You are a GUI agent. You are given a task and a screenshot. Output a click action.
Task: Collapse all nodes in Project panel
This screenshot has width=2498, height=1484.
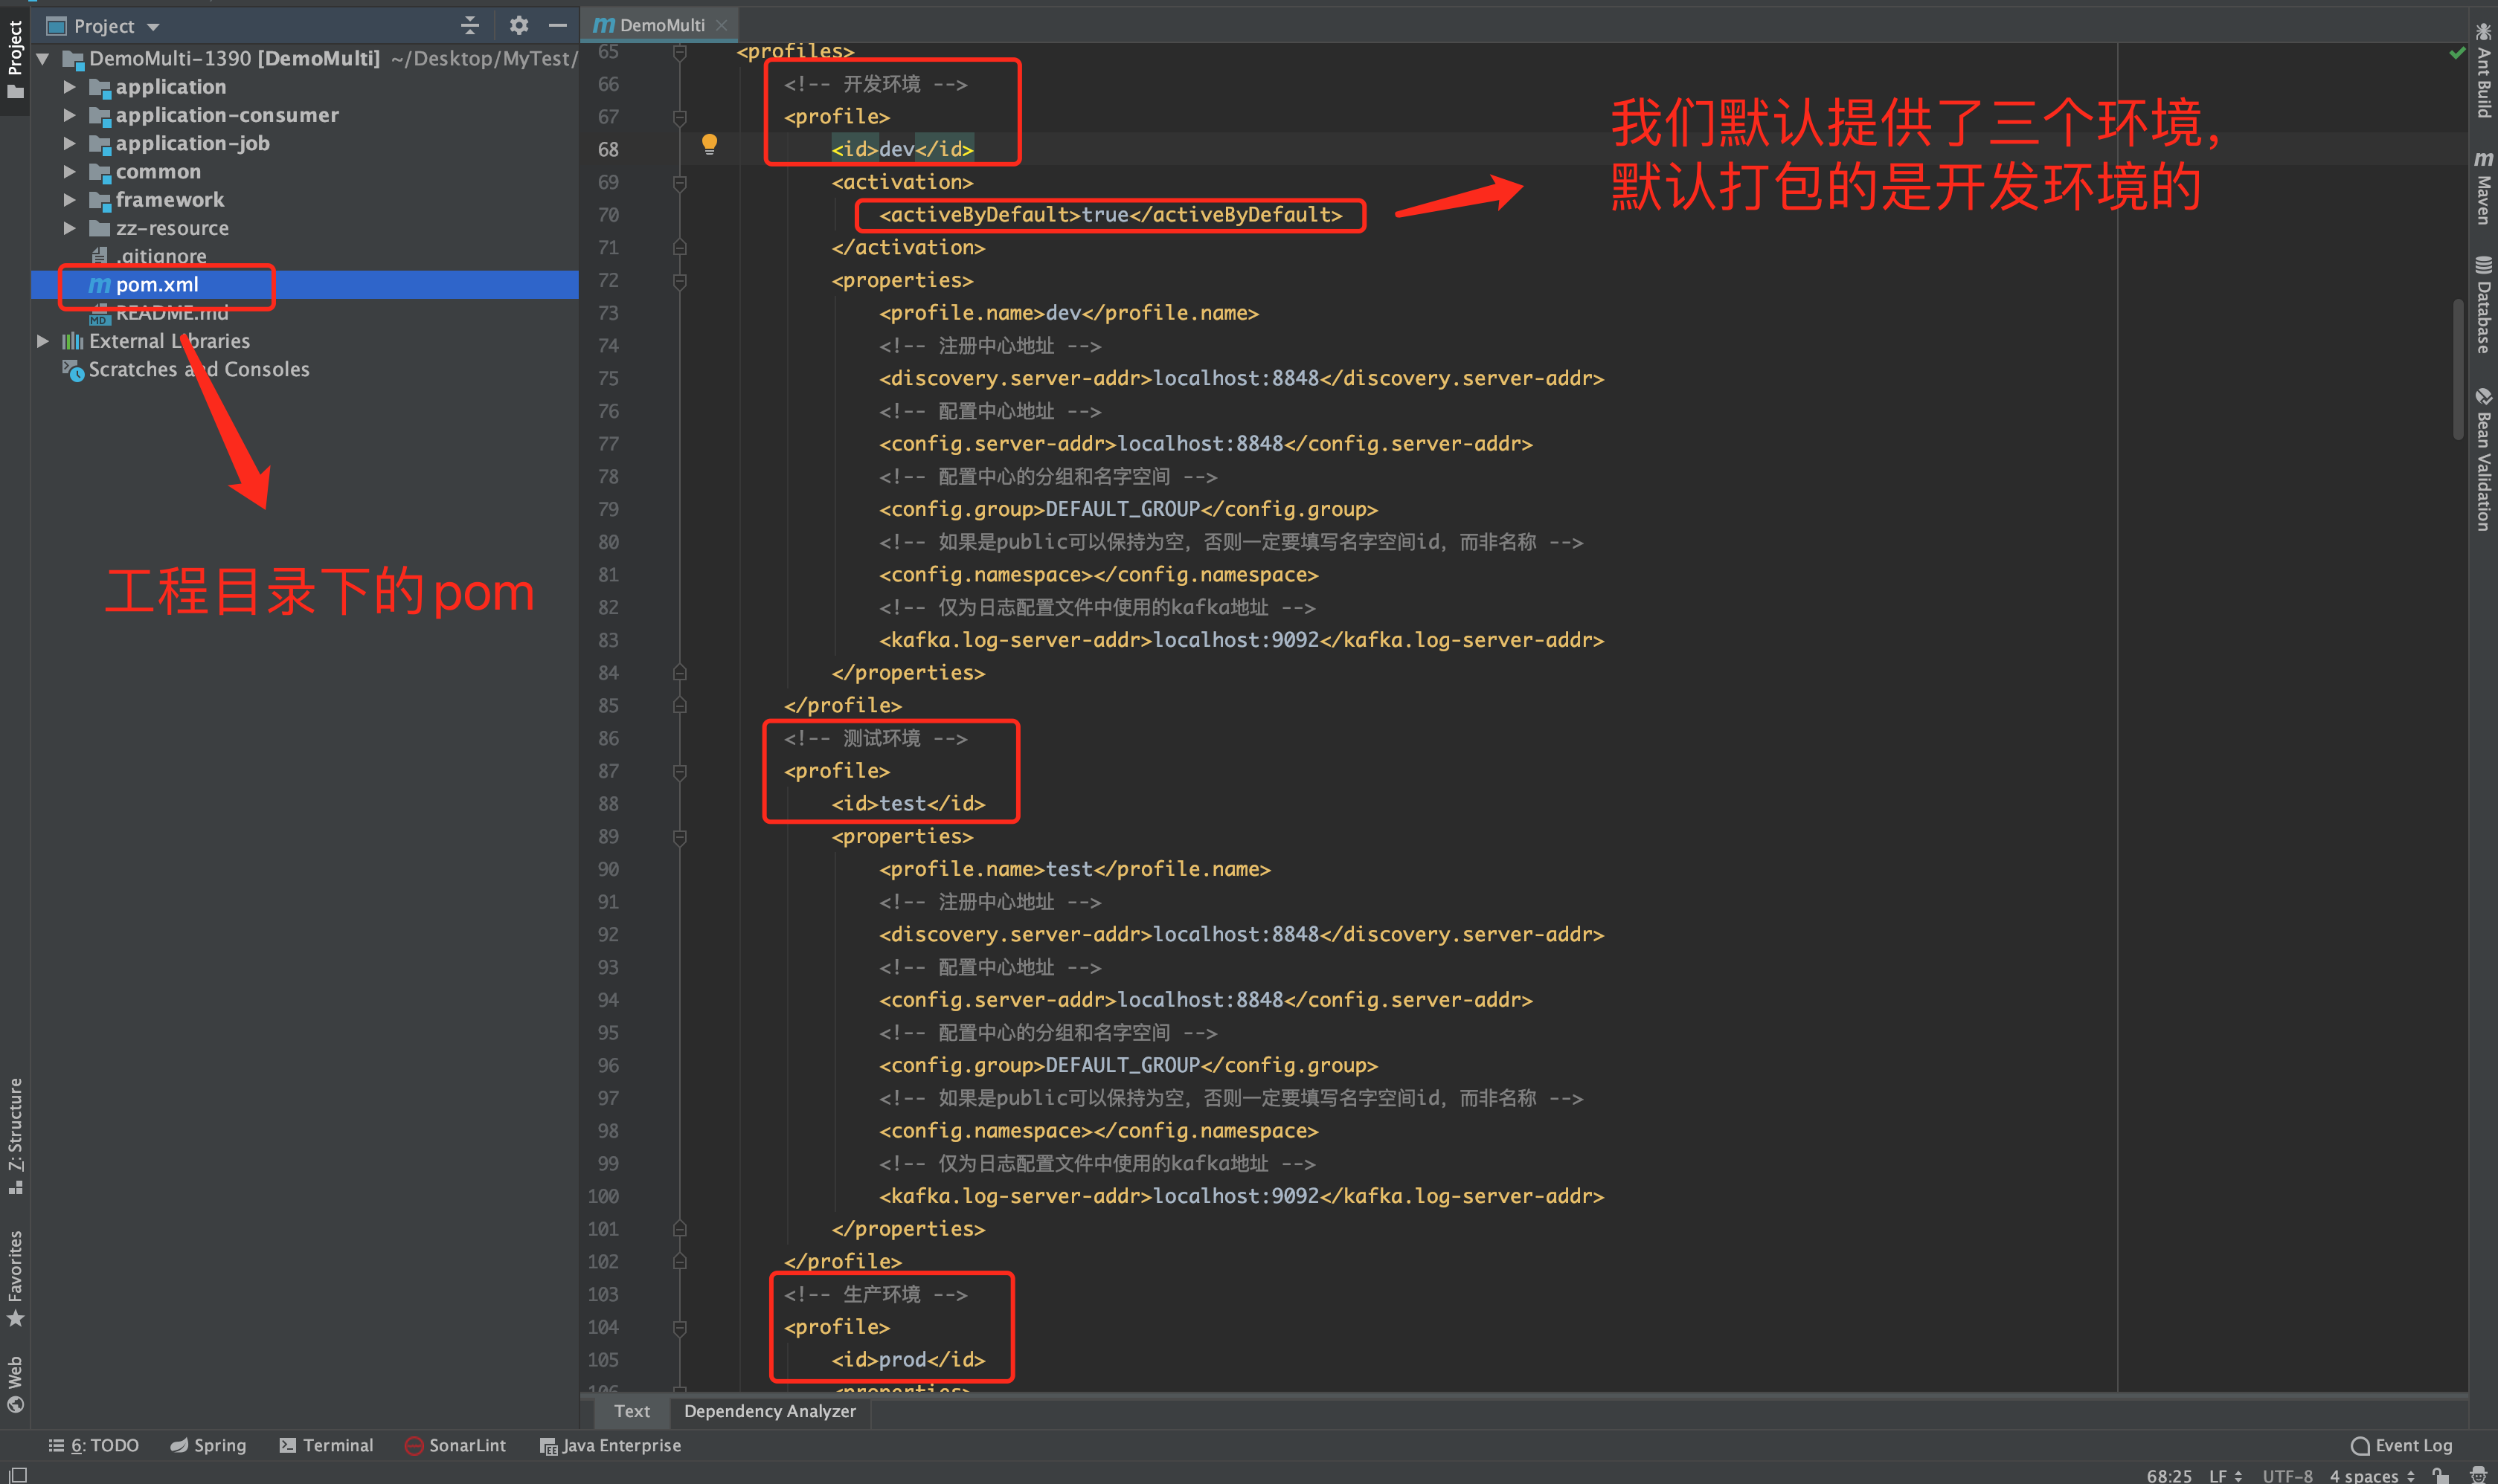[x=469, y=25]
